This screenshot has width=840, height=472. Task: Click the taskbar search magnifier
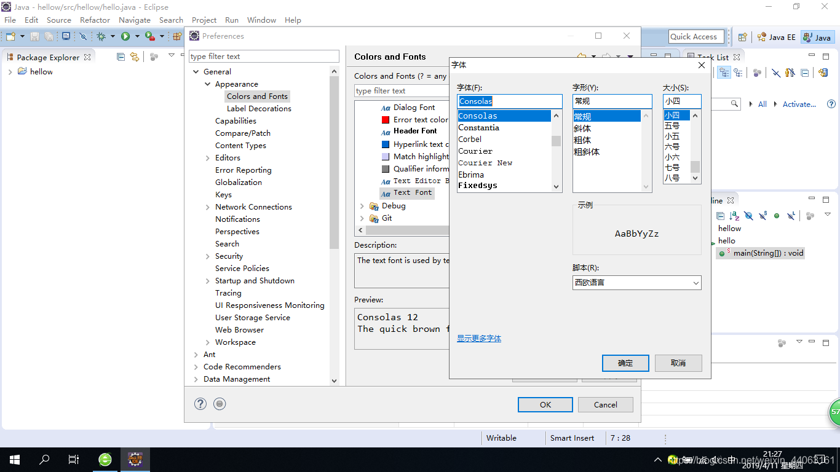pyautogui.click(x=44, y=459)
